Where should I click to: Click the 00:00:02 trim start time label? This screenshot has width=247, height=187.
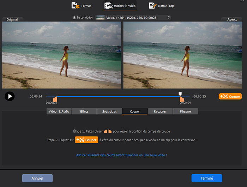[x=52, y=103]
